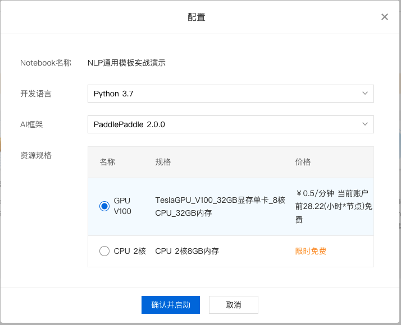Click the 规格 column header
Viewport: 401px width, 325px height.
pyautogui.click(x=163, y=162)
